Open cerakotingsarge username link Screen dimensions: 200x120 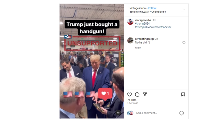point(145,39)
